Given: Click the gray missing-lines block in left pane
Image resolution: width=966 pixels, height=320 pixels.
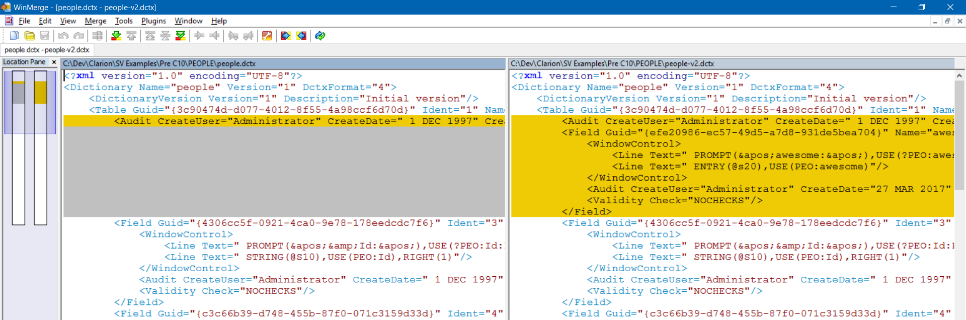Looking at the screenshot, I should 284,172.
